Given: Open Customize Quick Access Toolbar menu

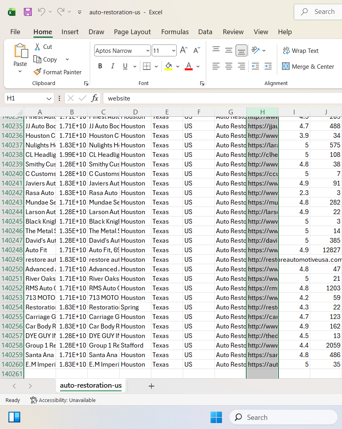Looking at the screenshot, I should coord(79,12).
